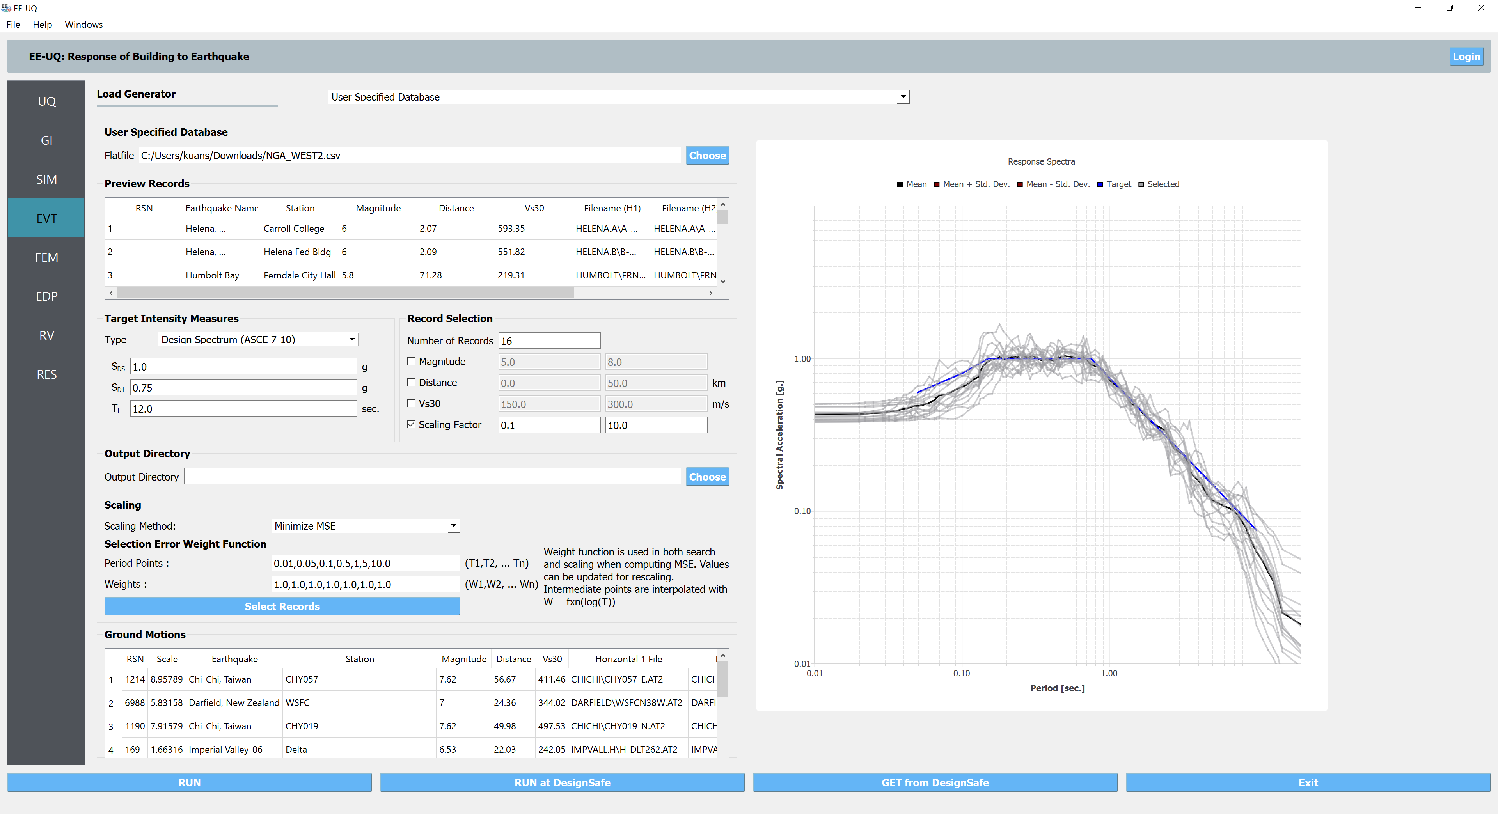
Task: Click the Scaling Factor maximum field
Action: (x=656, y=425)
